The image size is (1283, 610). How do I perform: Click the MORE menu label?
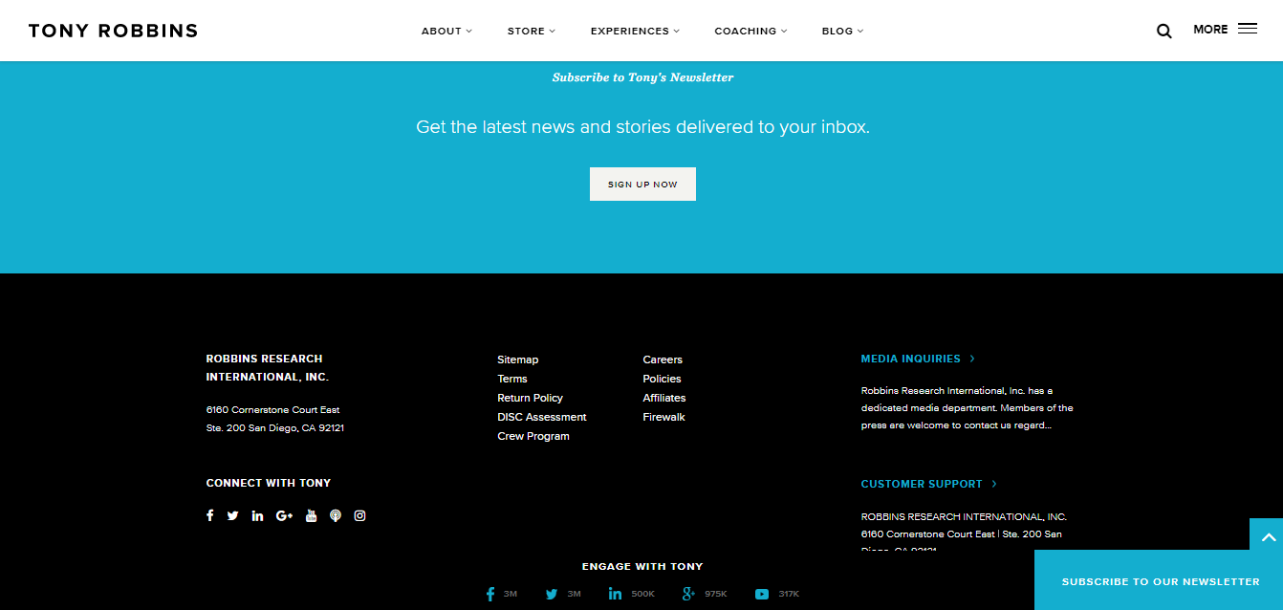click(x=1210, y=30)
